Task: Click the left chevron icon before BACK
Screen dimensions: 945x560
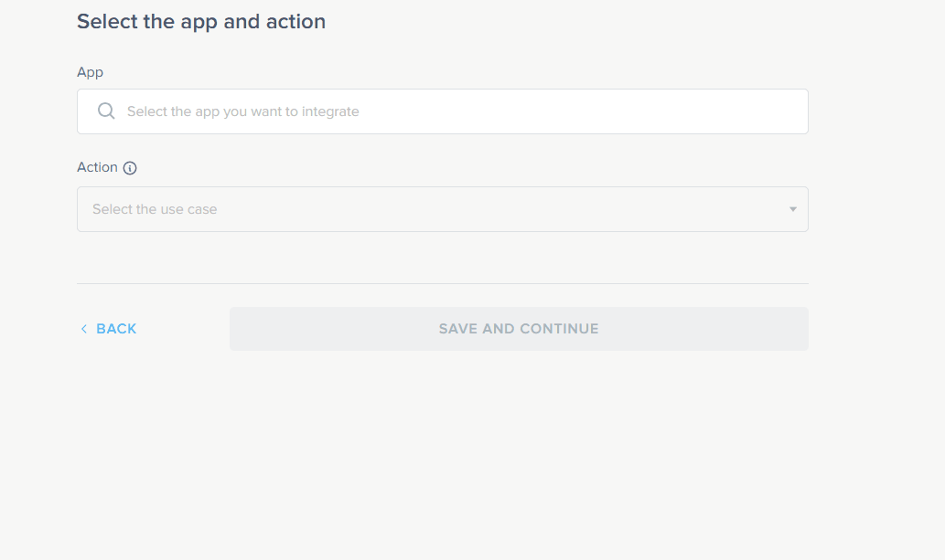Action: pyautogui.click(x=84, y=329)
